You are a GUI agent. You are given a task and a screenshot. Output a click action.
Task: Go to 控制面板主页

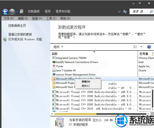pyautogui.click(x=17, y=25)
